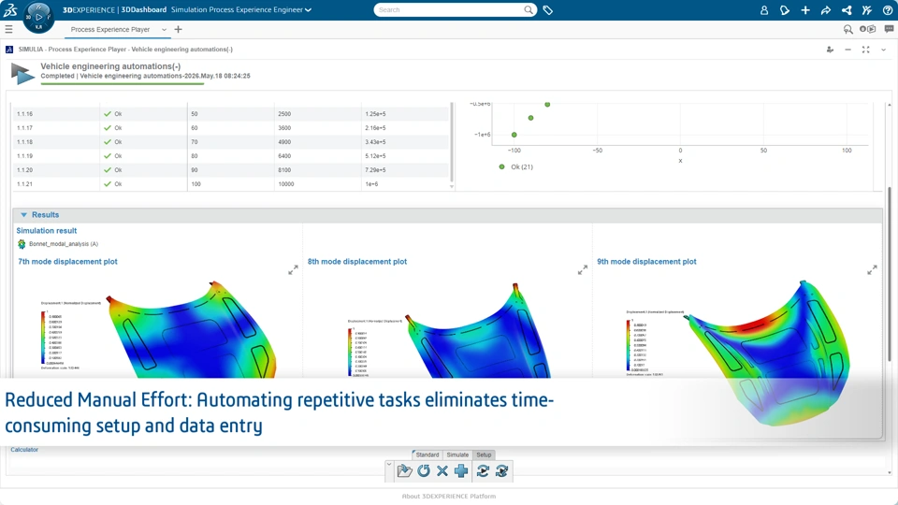Image resolution: width=898 pixels, height=505 pixels.
Task: Open About 3DEXPERIENCE Platform link
Action: (449, 497)
